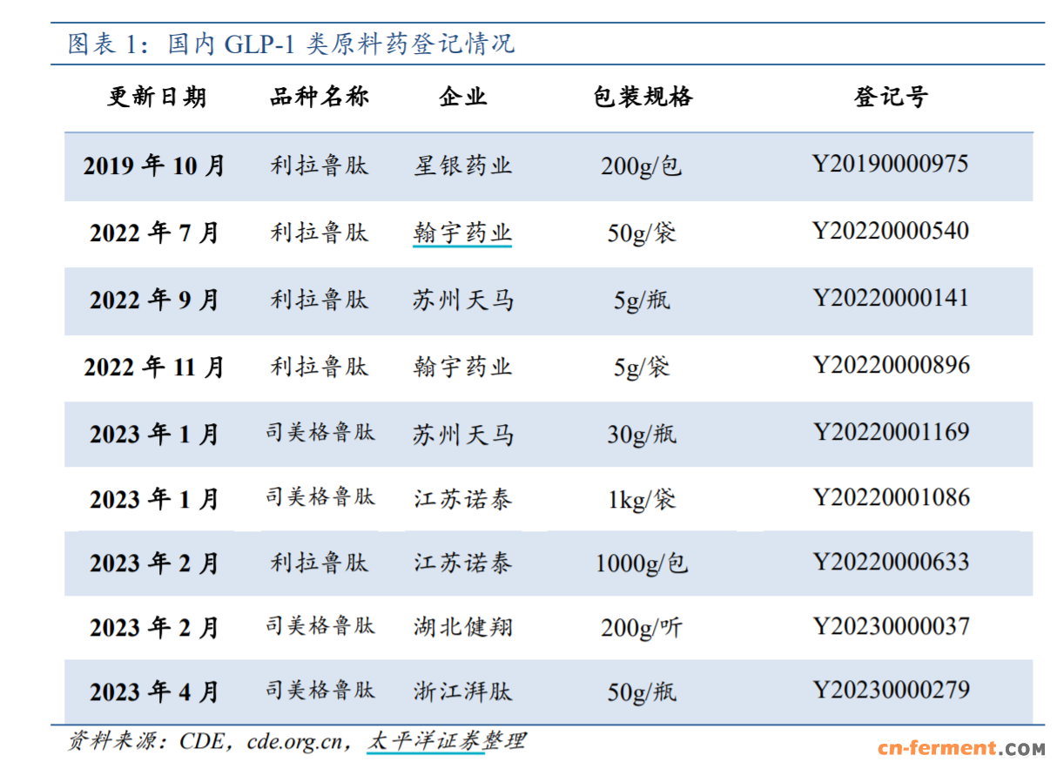The width and height of the screenshot is (1057, 769).
Task: Select the 30g/瓶 packaging cell
Action: pyautogui.click(x=642, y=434)
